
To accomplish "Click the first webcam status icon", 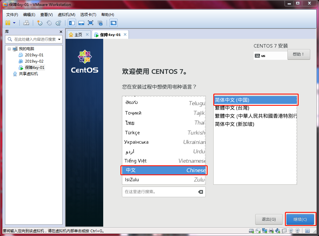I will (x=291, y=231).
